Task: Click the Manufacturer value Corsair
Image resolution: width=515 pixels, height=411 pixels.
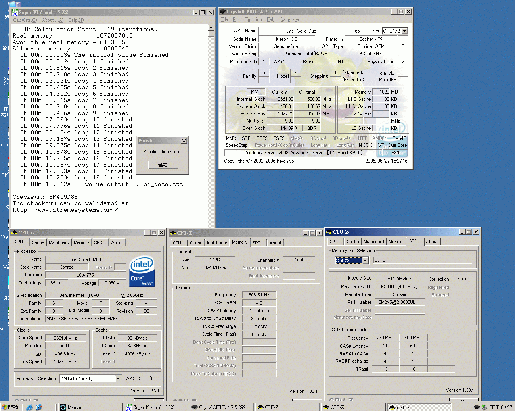Action: 400,294
